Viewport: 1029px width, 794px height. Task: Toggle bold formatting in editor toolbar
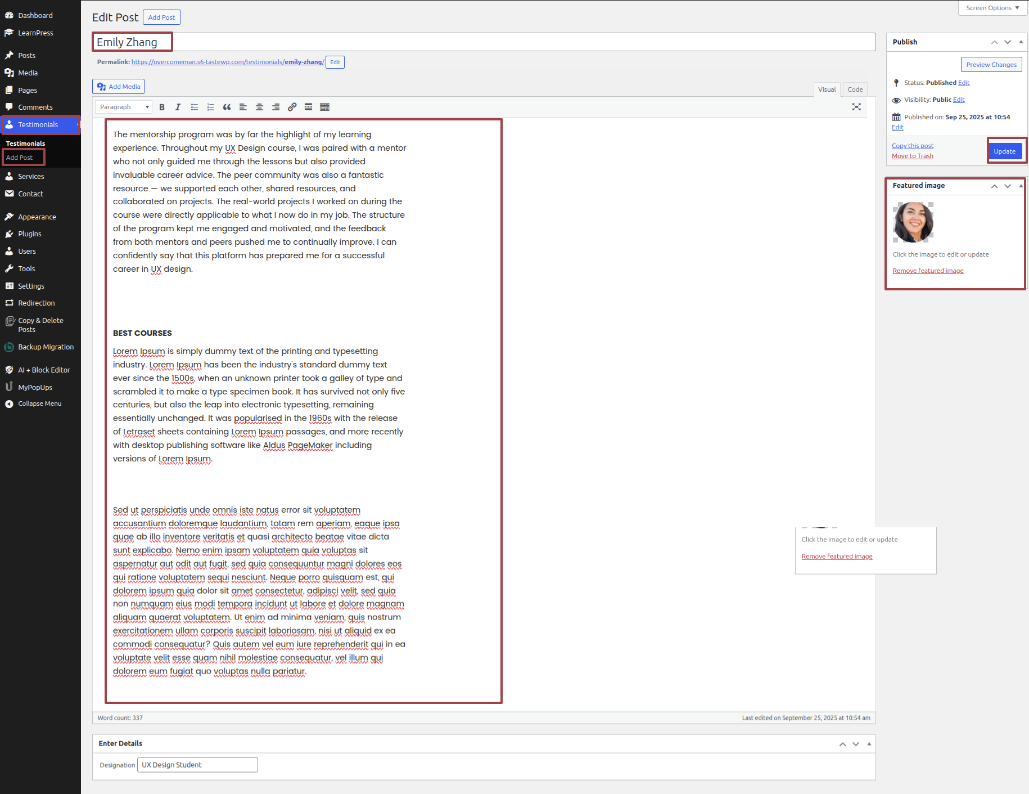[162, 107]
